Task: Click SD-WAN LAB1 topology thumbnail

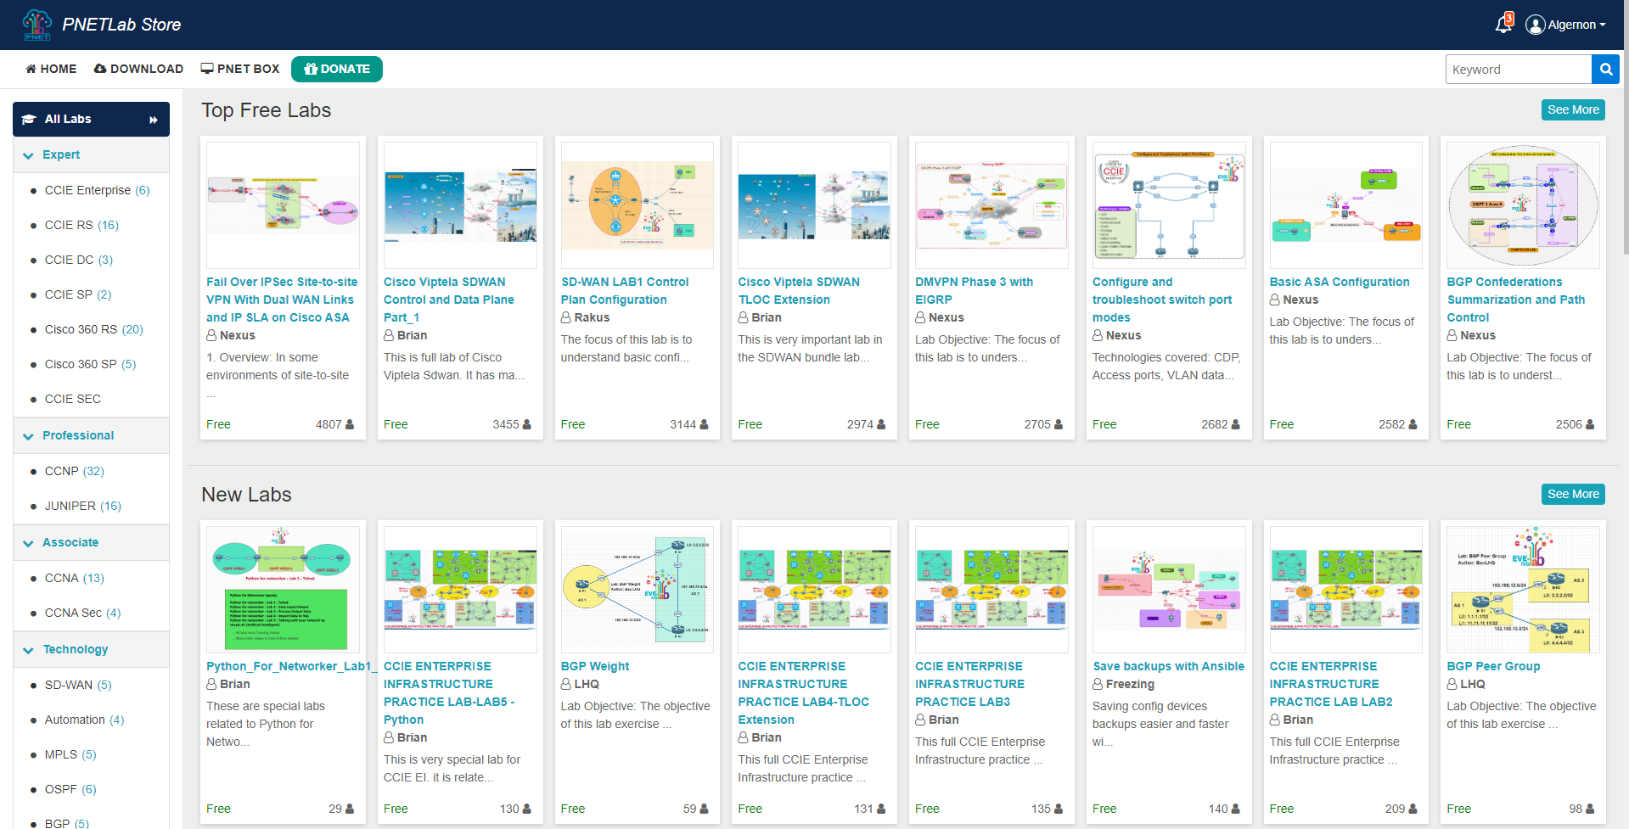Action: tap(637, 205)
